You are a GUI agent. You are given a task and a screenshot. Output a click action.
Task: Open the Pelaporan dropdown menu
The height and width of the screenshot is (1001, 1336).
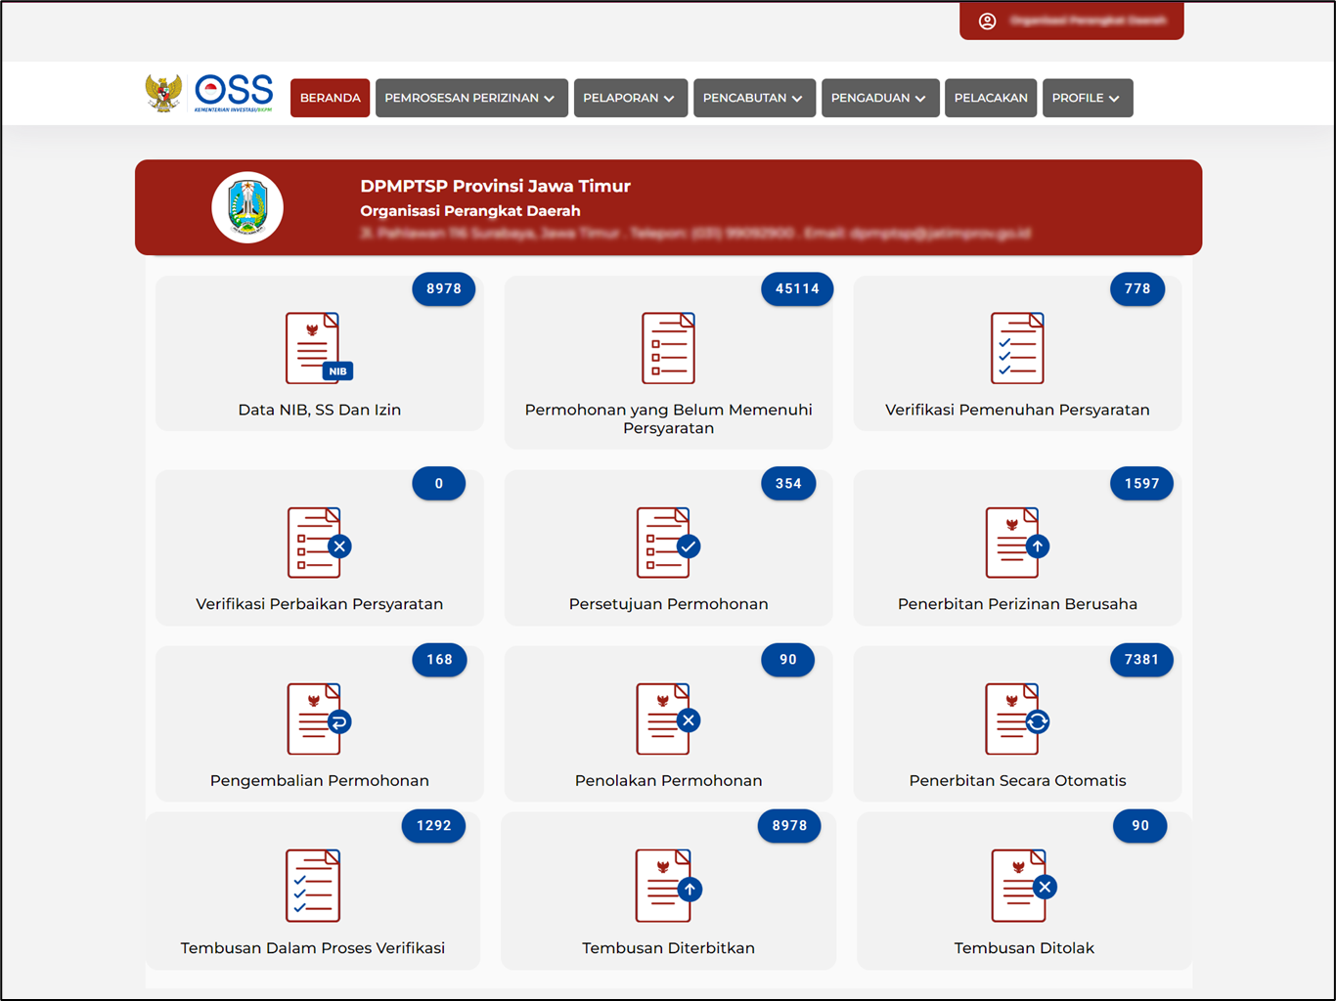point(630,98)
